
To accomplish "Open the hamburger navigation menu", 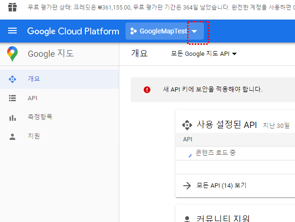I will [x=12, y=31].
